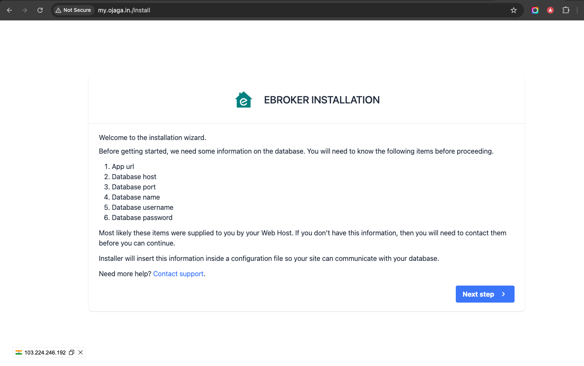Screen dimensions: 584x366
Task: Click the browser forward arrow
Action: [25, 10]
